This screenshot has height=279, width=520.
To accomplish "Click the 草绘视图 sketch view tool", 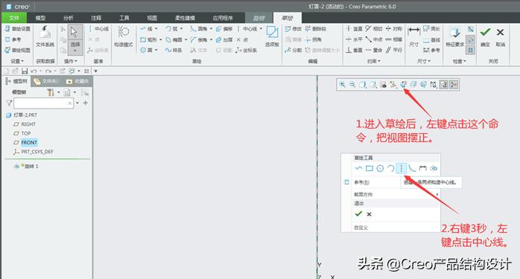I will pos(18,50).
